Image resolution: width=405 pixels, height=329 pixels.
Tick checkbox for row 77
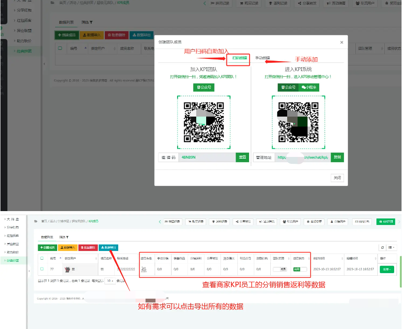click(x=42, y=269)
